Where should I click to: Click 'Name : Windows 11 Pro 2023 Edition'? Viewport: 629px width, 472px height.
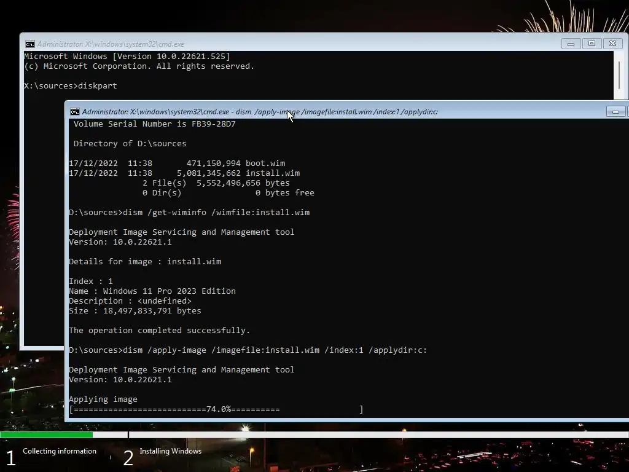tap(152, 291)
